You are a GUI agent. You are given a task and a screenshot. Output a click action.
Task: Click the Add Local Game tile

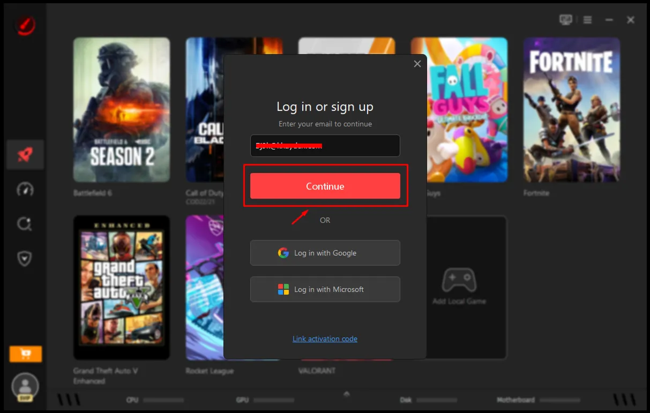pos(459,288)
